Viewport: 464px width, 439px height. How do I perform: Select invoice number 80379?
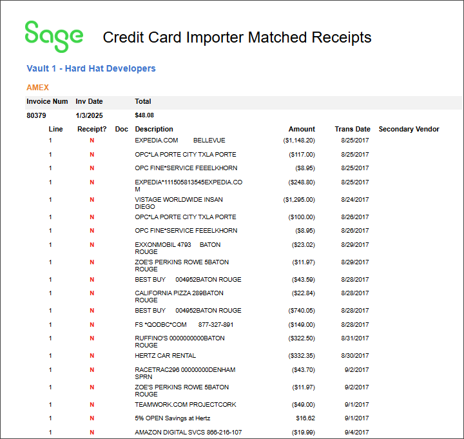pos(36,115)
